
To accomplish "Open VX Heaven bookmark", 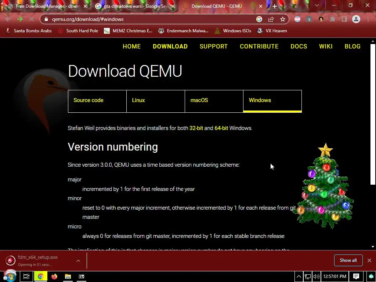I will tap(272, 31).
